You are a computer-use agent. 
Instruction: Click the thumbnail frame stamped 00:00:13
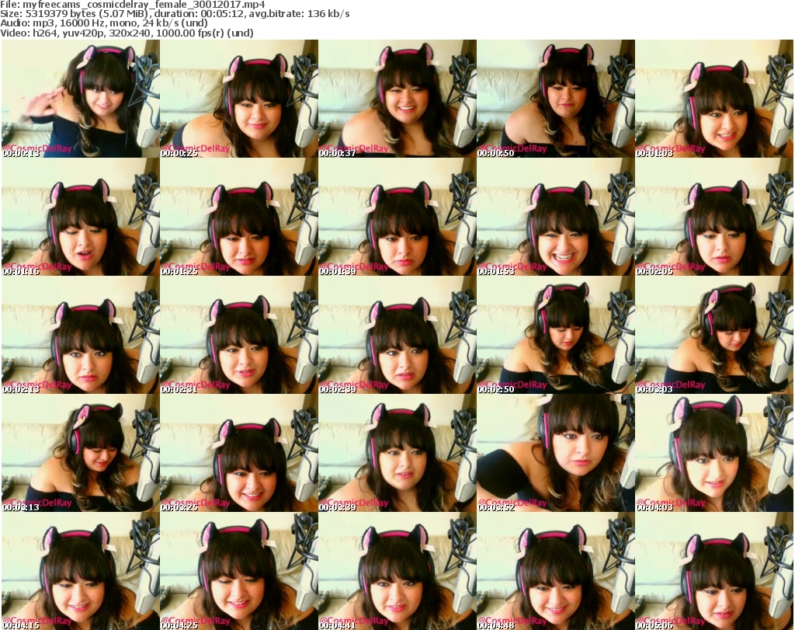[81, 99]
